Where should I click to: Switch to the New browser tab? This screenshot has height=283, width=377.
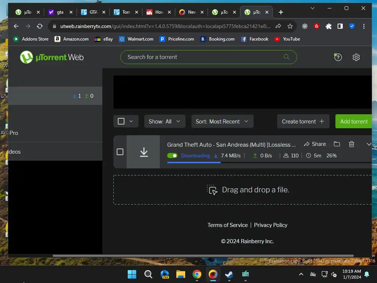click(191, 12)
